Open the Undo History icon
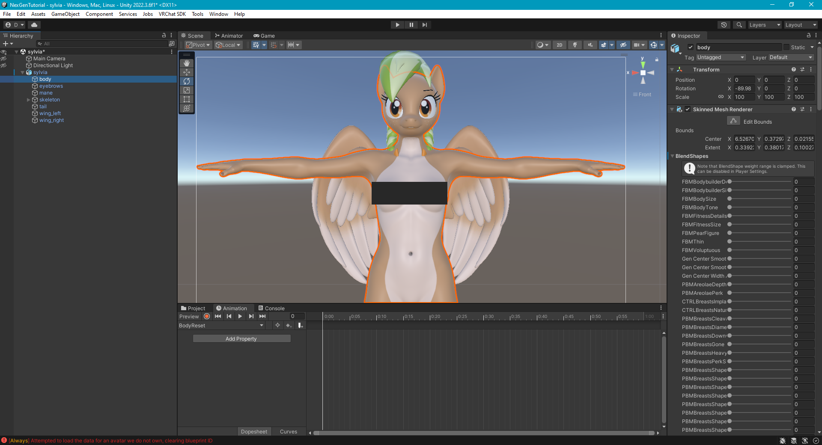Viewport: 822px width, 445px height. click(x=724, y=25)
